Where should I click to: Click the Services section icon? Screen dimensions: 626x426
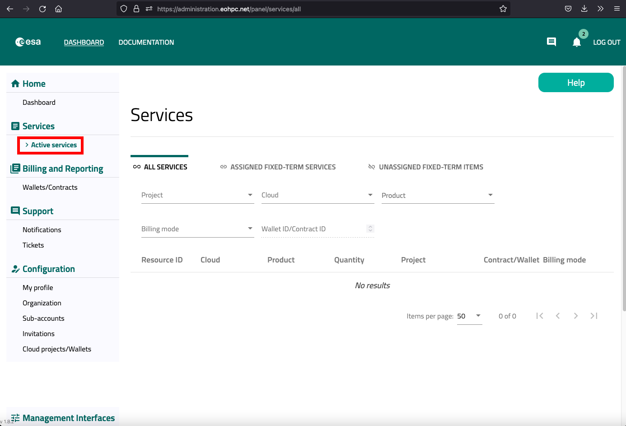(15, 126)
